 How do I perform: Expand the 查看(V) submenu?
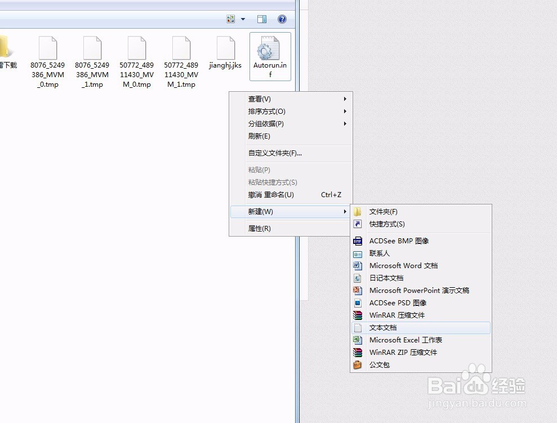[x=291, y=99]
